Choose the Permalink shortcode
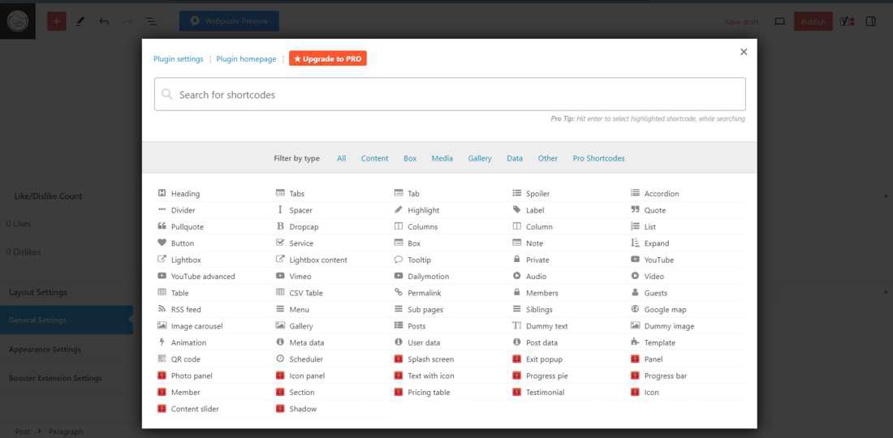Image resolution: width=893 pixels, height=438 pixels. click(x=417, y=292)
